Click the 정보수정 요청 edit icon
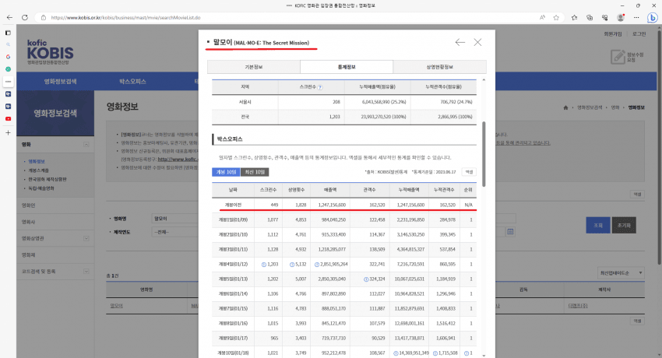This screenshot has width=662, height=358. pos(618,57)
